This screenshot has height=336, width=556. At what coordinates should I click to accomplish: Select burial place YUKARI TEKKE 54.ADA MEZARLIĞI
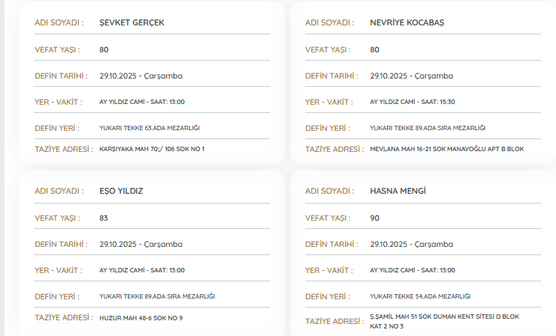pos(420,296)
